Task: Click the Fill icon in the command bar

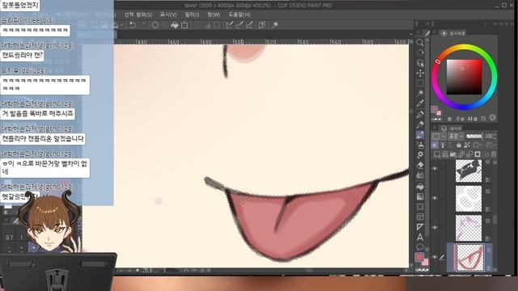Action: pyautogui.click(x=175, y=25)
